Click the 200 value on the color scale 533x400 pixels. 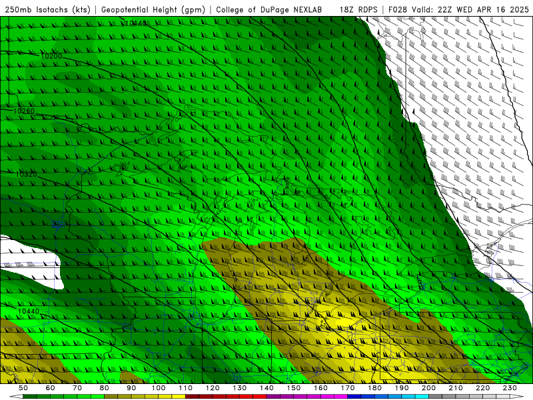point(428,388)
